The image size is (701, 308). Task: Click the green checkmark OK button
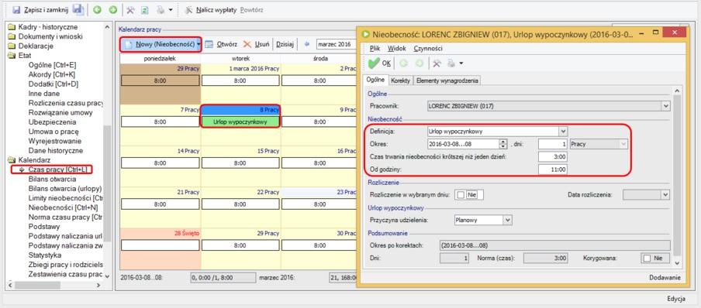tap(379, 63)
